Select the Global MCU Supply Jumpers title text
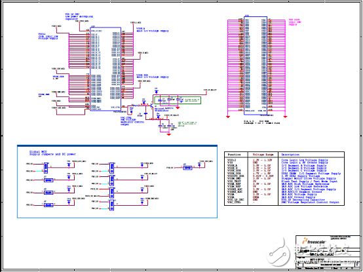Screen dimensions: 363x272 [52, 153]
